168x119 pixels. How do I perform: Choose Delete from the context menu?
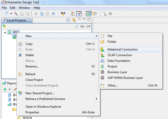pyautogui.click(x=58, y=55)
